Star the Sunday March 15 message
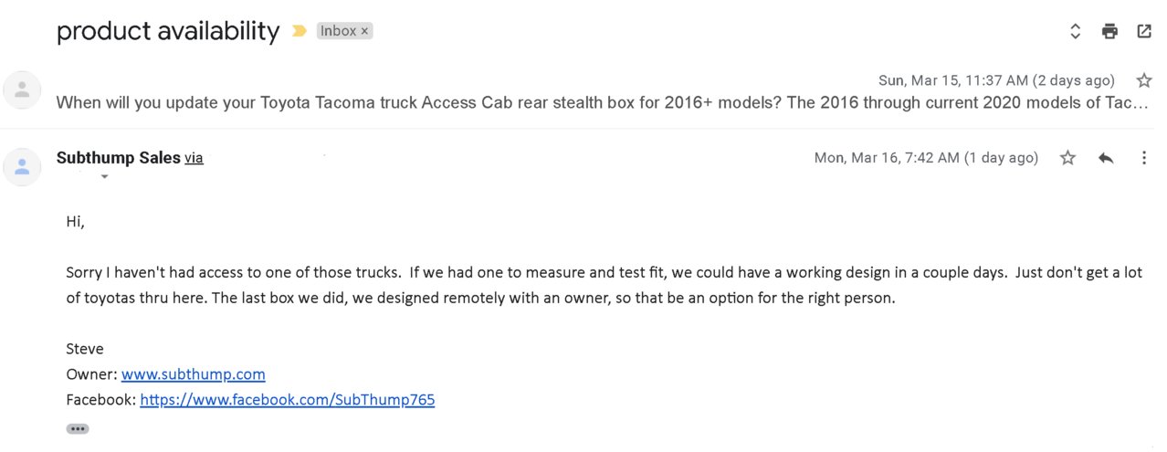 1144,80
